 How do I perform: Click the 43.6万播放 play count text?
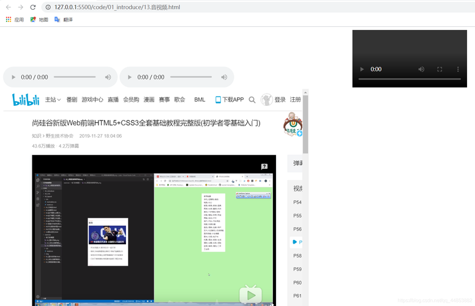tap(43, 146)
